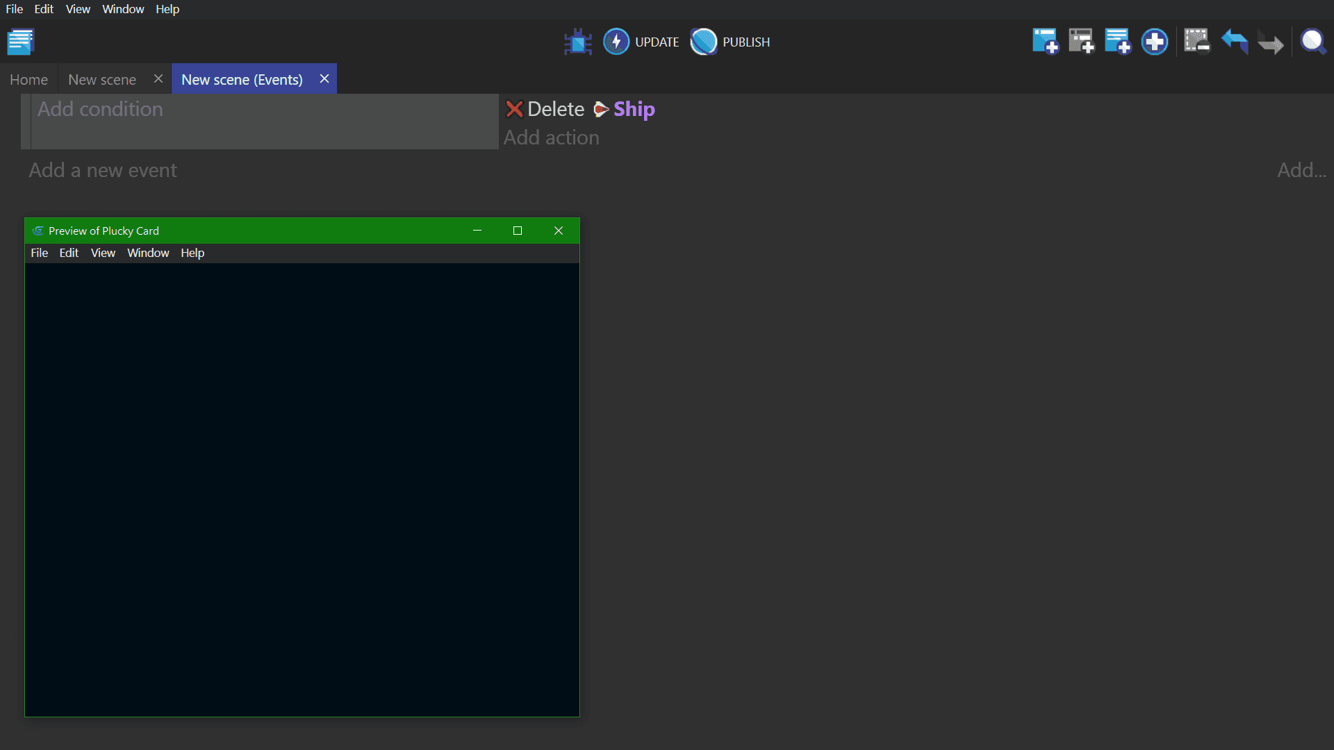Switch to the New scene tab
Screen dimensions: 1334x750
click(x=102, y=80)
